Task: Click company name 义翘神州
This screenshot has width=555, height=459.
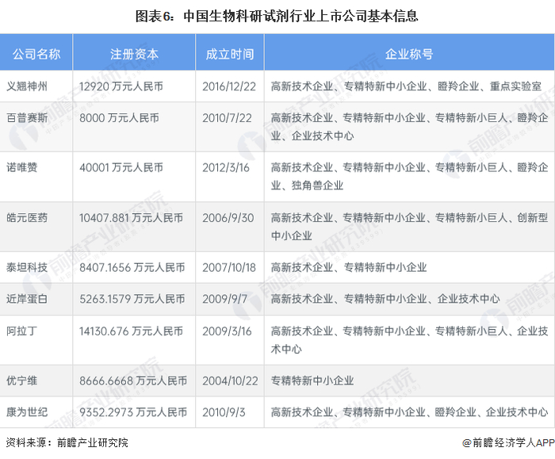Action: [x=27, y=86]
